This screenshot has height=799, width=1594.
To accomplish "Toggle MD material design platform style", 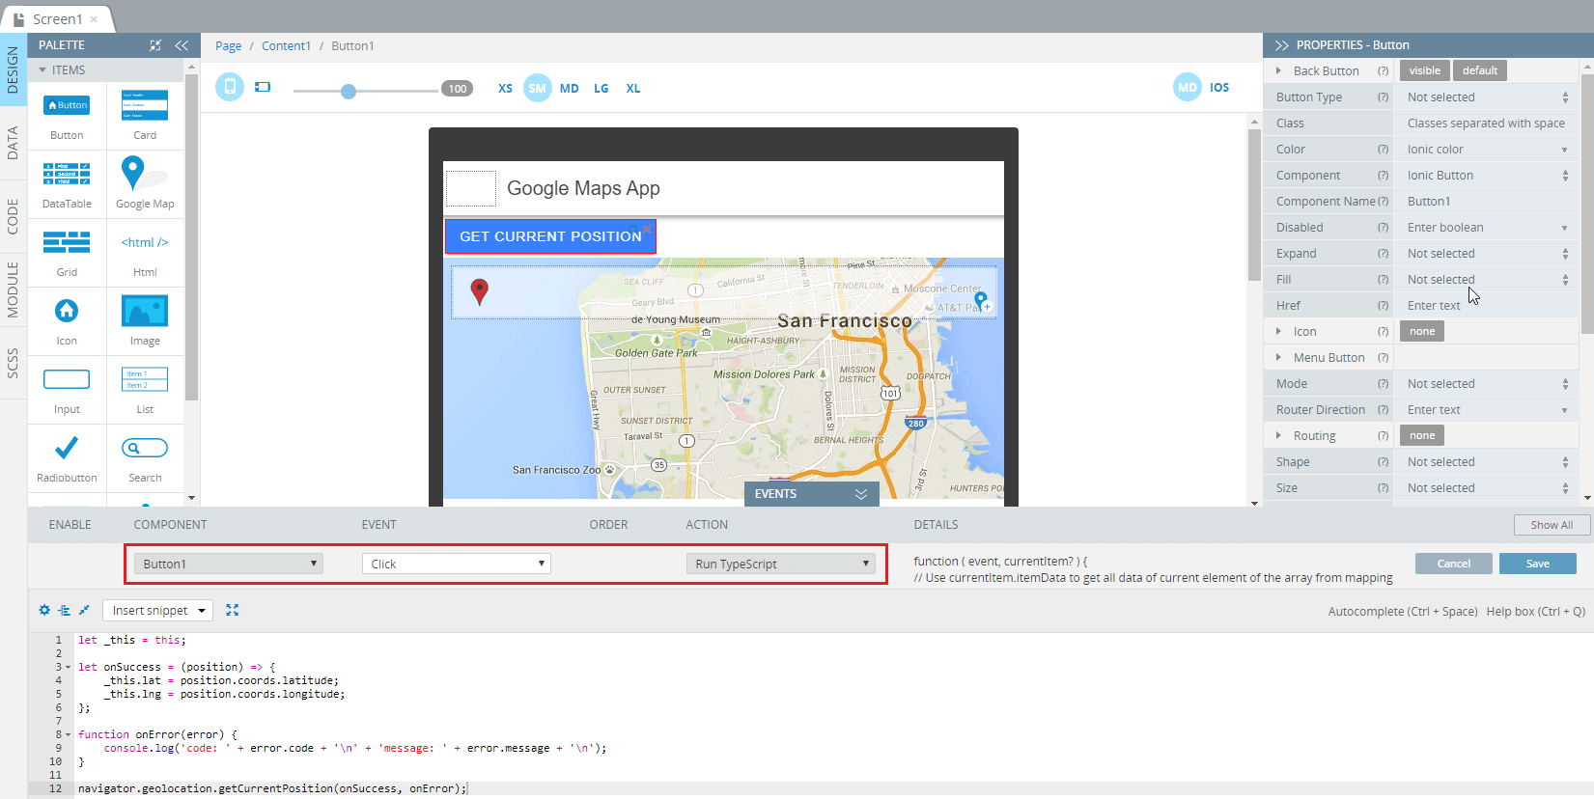I will 1188,87.
